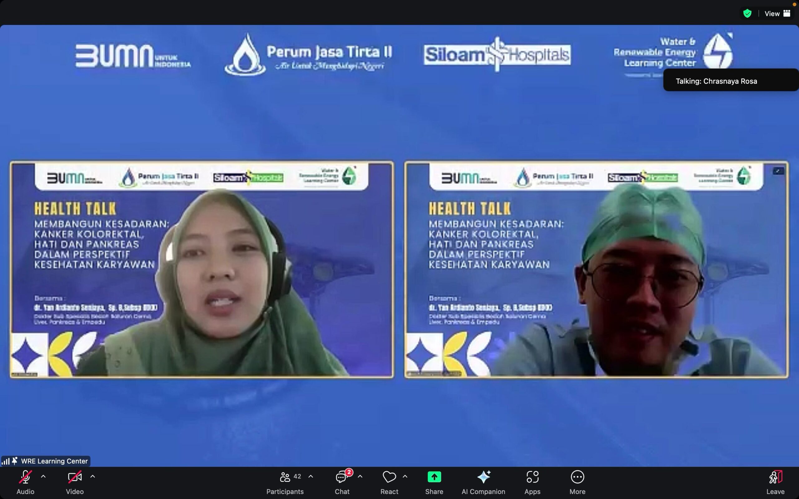Expand Chat options chevron
Image resolution: width=799 pixels, height=499 pixels.
pyautogui.click(x=360, y=476)
